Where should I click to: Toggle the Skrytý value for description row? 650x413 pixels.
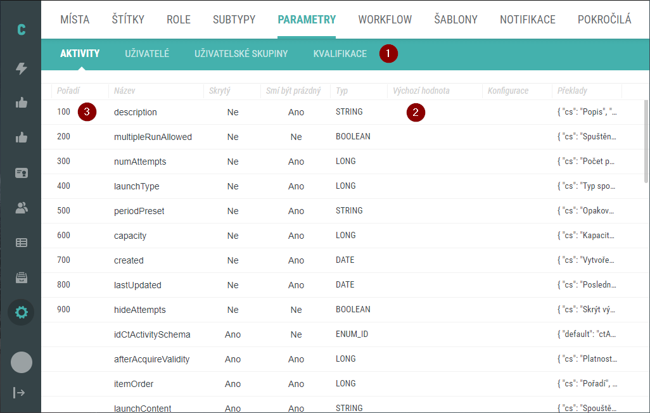pyautogui.click(x=233, y=111)
